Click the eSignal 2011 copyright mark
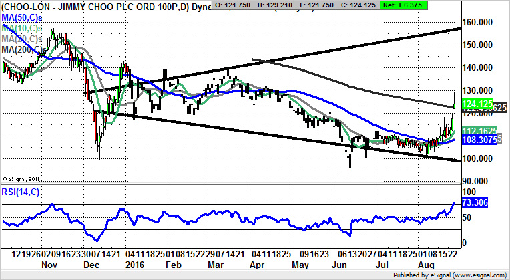The width and height of the screenshot is (510, 280). coord(23,178)
